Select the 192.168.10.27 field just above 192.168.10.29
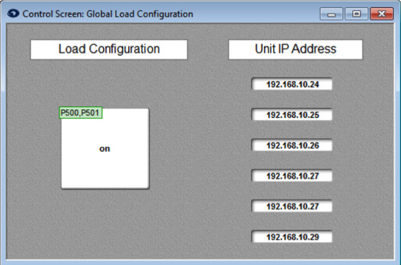Screen dimensions: 401x265 [292, 206]
